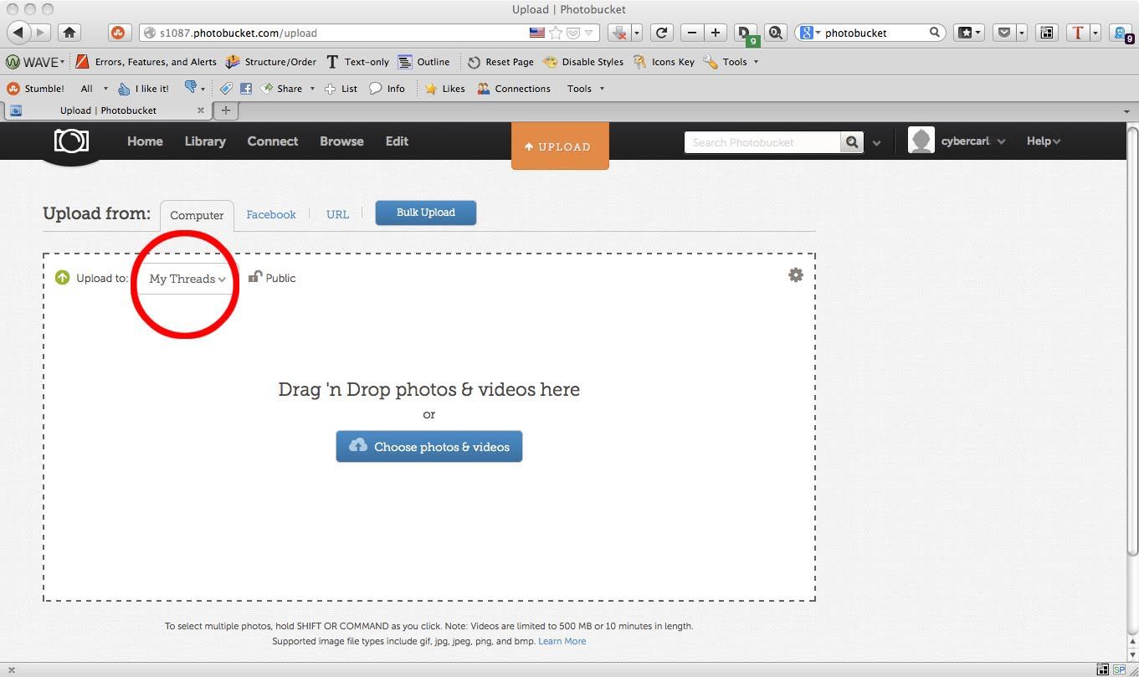Go to Home in Photobucket navigation

pyautogui.click(x=145, y=141)
